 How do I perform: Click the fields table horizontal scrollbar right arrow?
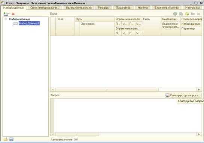[x=199, y=90]
